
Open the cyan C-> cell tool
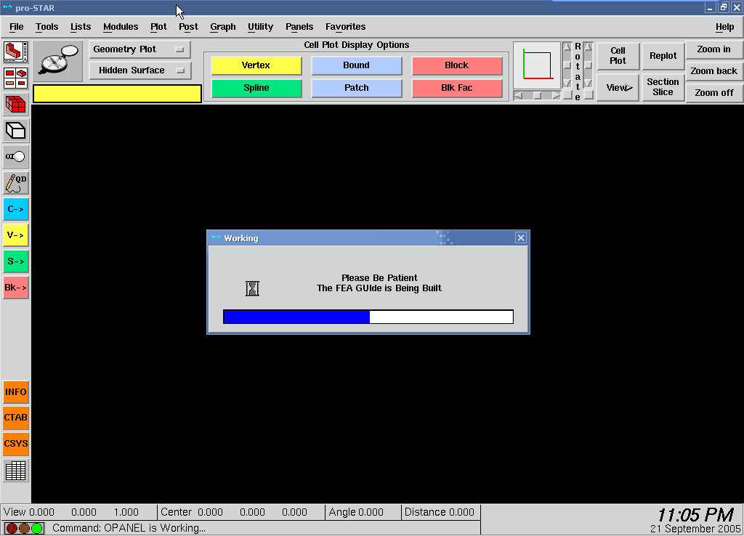click(x=16, y=209)
